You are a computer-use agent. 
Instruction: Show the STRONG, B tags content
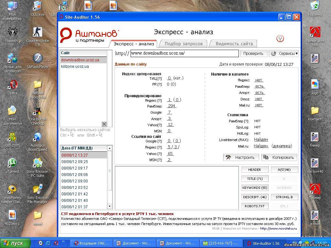point(284,197)
